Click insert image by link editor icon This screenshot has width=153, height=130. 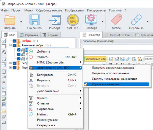[117, 59]
